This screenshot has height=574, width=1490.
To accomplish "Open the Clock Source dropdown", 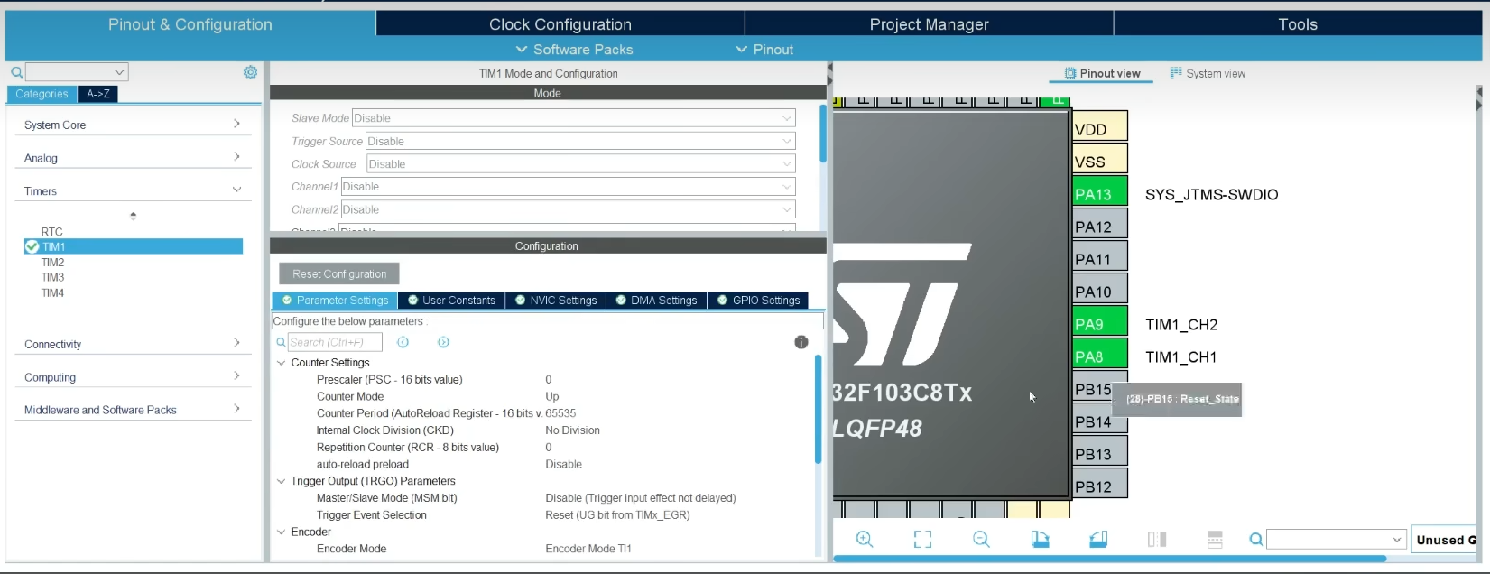I will [580, 164].
